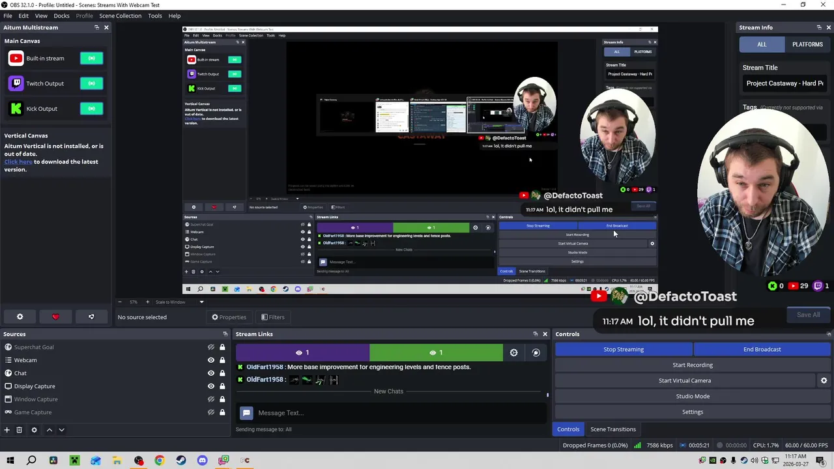
Task: Click Start Recording button
Action: (x=693, y=365)
